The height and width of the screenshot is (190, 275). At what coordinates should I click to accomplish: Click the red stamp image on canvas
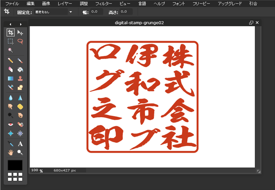[x=142, y=97]
